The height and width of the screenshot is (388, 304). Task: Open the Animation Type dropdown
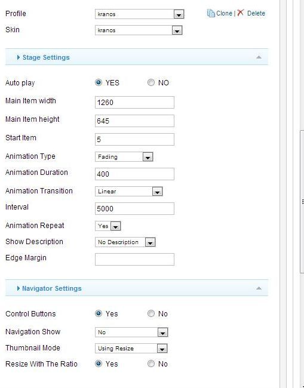tap(124, 156)
